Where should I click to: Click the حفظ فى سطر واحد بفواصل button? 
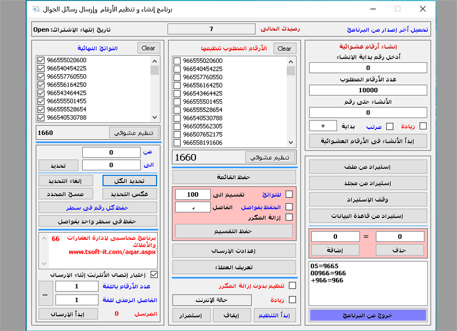[98, 221]
